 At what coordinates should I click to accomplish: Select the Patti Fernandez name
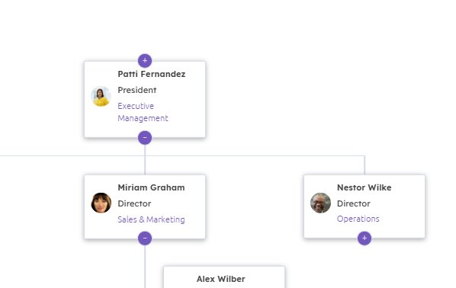152,74
